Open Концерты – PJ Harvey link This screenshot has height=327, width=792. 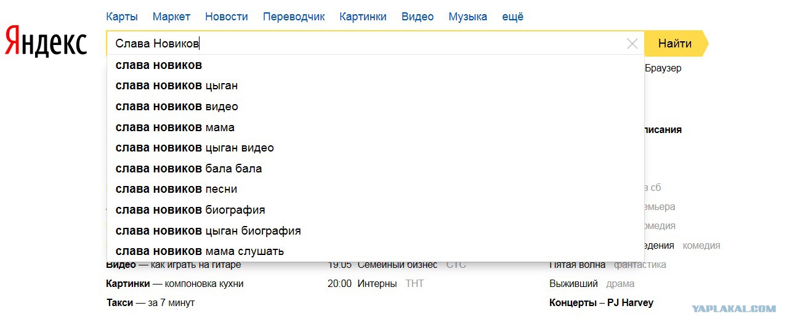601,303
